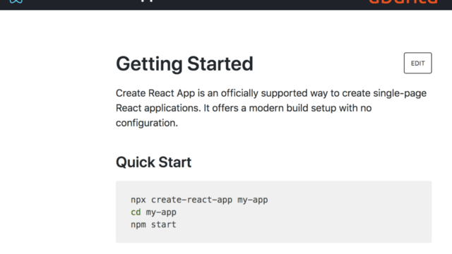Click 'my-app' after the cd command
The width and height of the screenshot is (452, 254).
161,212
